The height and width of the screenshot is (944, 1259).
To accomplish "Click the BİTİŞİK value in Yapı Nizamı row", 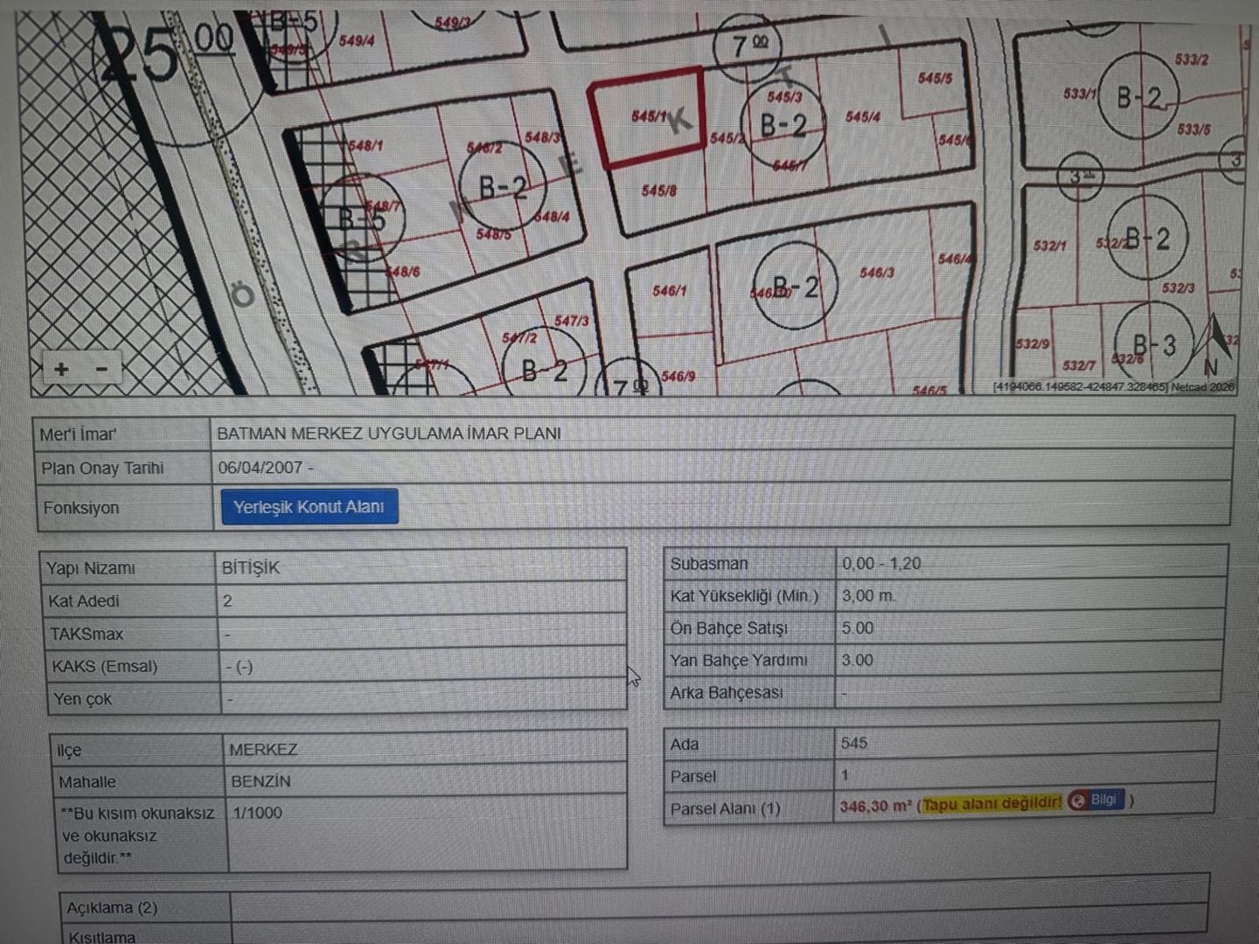I will (x=251, y=568).
